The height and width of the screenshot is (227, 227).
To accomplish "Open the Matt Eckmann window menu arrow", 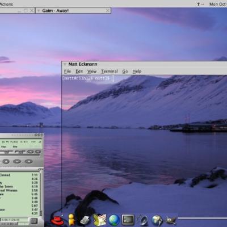I will [65, 64].
